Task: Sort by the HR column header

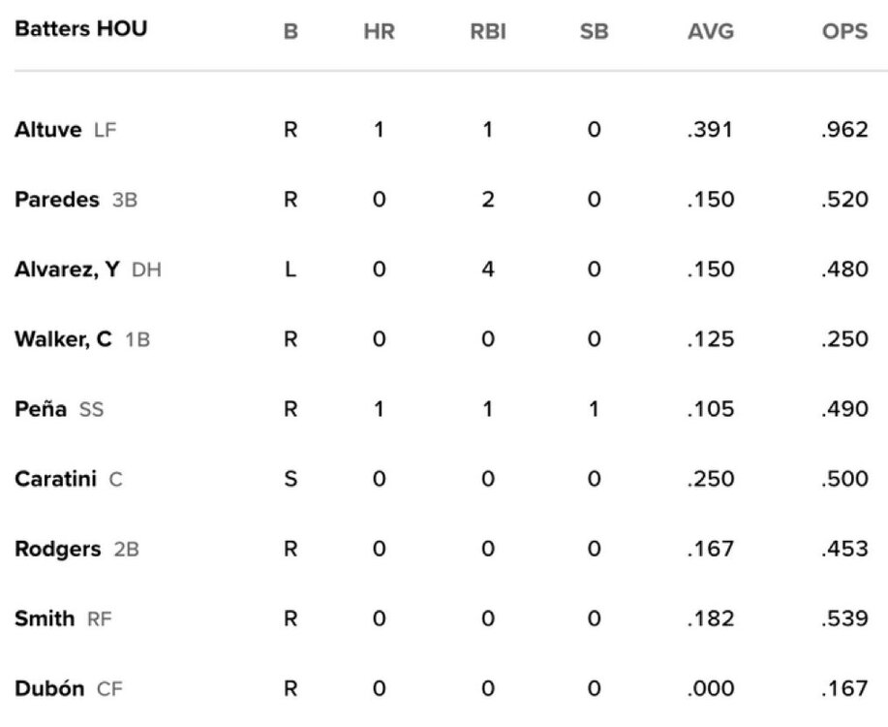Action: pyautogui.click(x=379, y=31)
